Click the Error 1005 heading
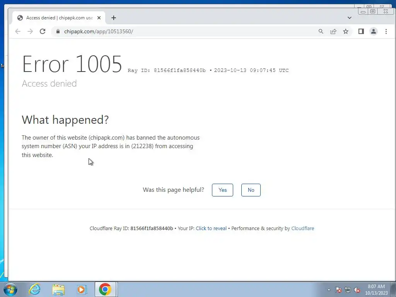The width and height of the screenshot is (396, 297). 72,64
